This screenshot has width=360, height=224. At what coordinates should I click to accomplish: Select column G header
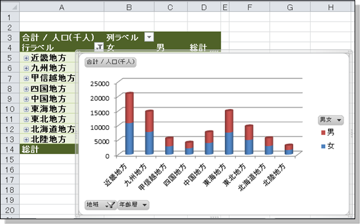pos(290,7)
